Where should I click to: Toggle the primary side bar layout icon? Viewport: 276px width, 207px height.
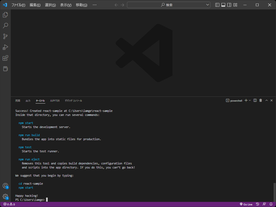tap(217, 5)
